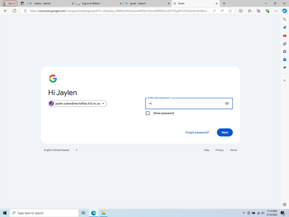Open the English (United States) language dropdown

click(61, 150)
